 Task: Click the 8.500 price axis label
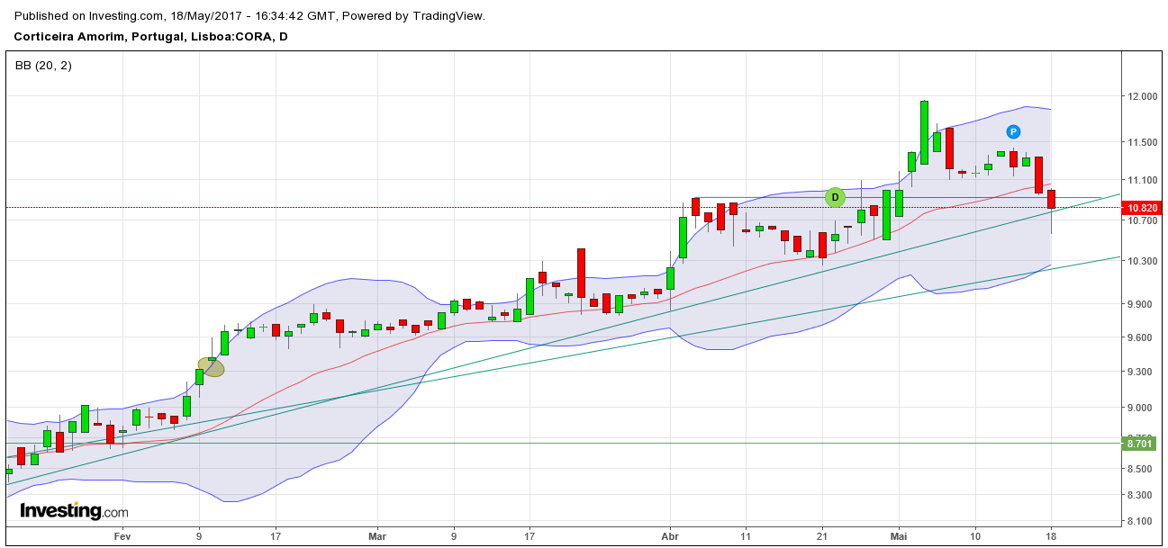click(x=1142, y=469)
